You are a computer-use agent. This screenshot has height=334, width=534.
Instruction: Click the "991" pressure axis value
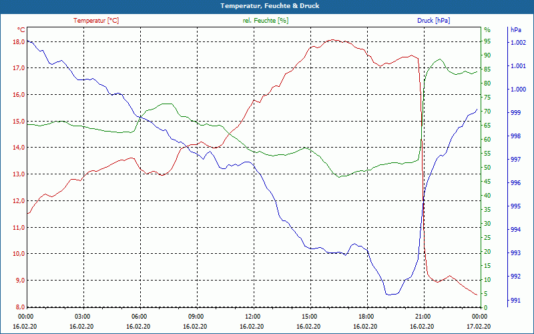[x=515, y=300]
